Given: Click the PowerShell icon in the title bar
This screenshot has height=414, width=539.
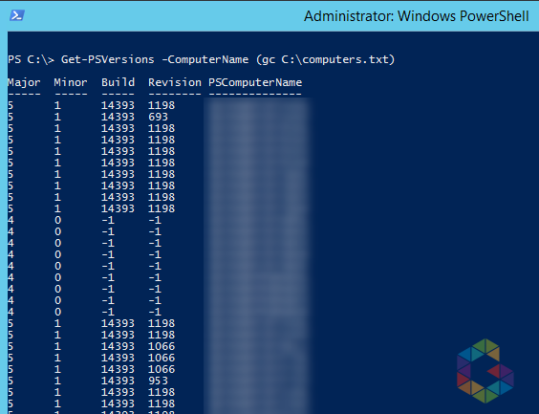Looking at the screenshot, I should [17, 15].
